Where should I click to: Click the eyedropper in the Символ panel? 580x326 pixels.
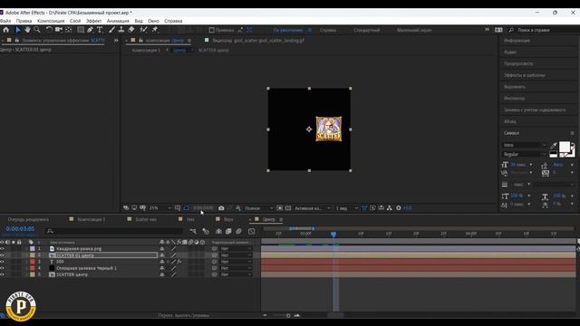coord(554,146)
